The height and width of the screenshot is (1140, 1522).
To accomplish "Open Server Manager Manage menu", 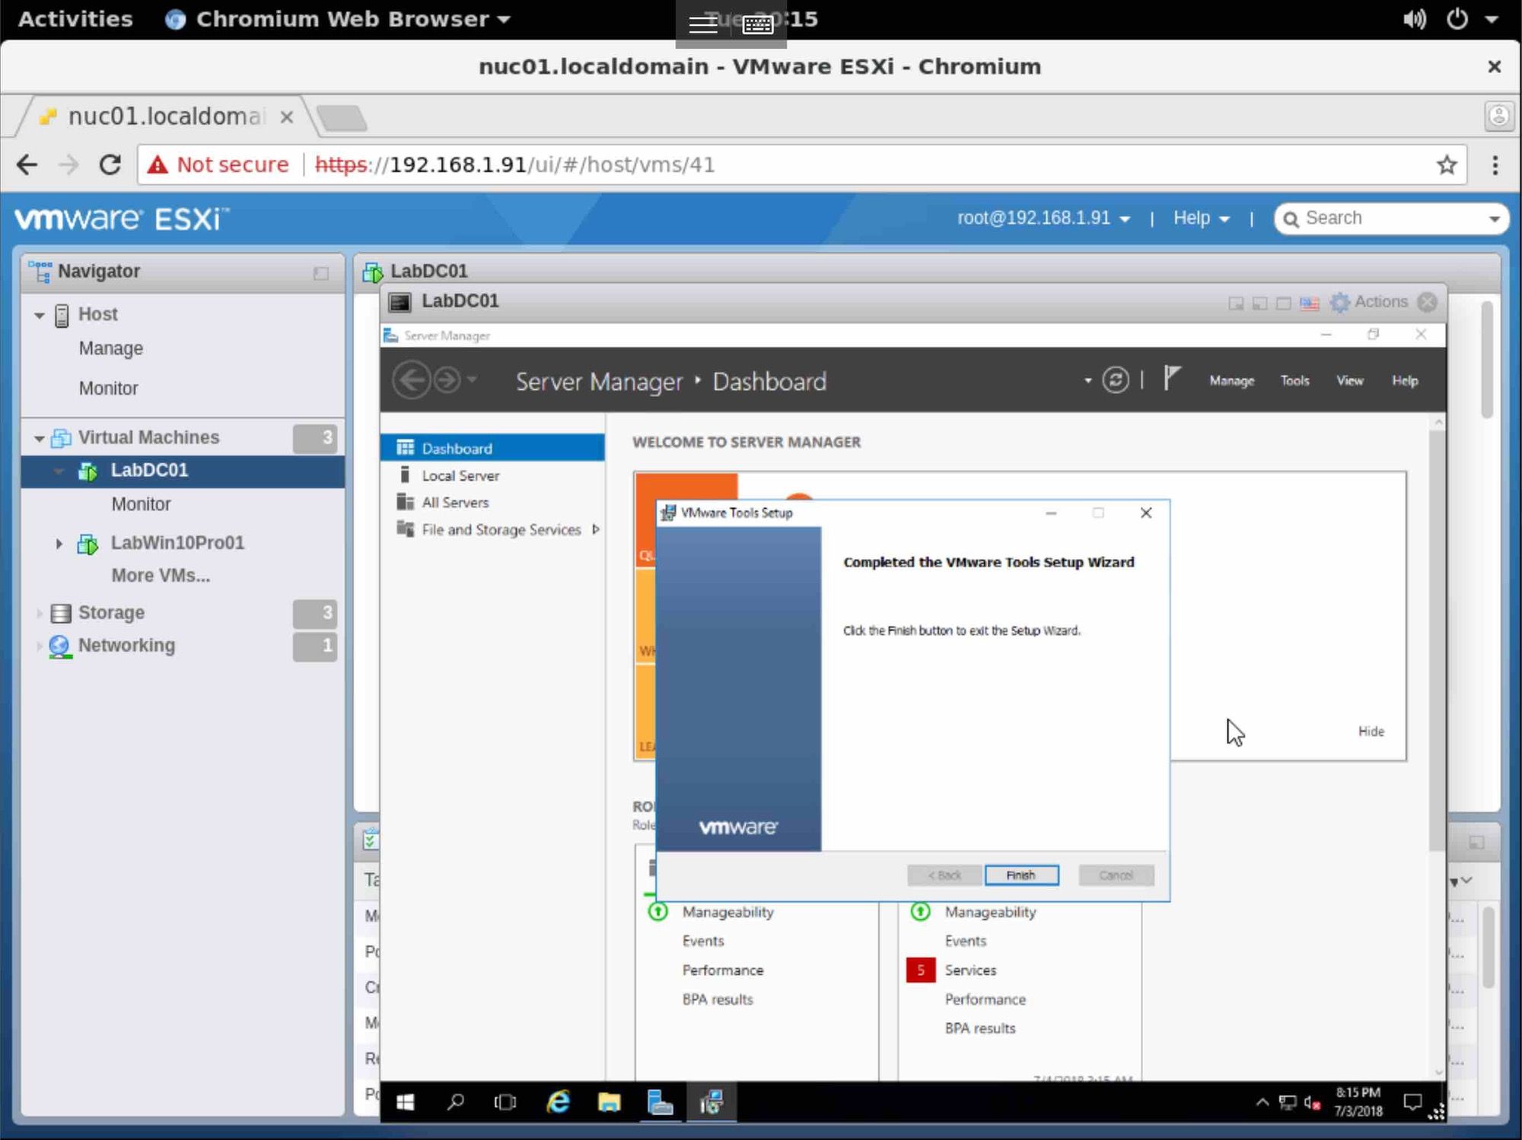I will pyautogui.click(x=1231, y=380).
